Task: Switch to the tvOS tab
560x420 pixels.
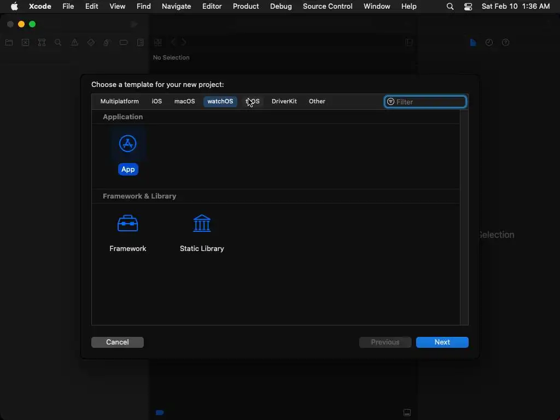Action: click(253, 101)
